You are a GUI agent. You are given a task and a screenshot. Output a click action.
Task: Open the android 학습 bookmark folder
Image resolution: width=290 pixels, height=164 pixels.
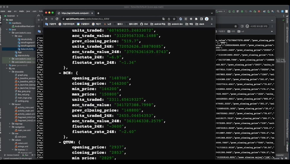pyautogui.click(x=158, y=24)
